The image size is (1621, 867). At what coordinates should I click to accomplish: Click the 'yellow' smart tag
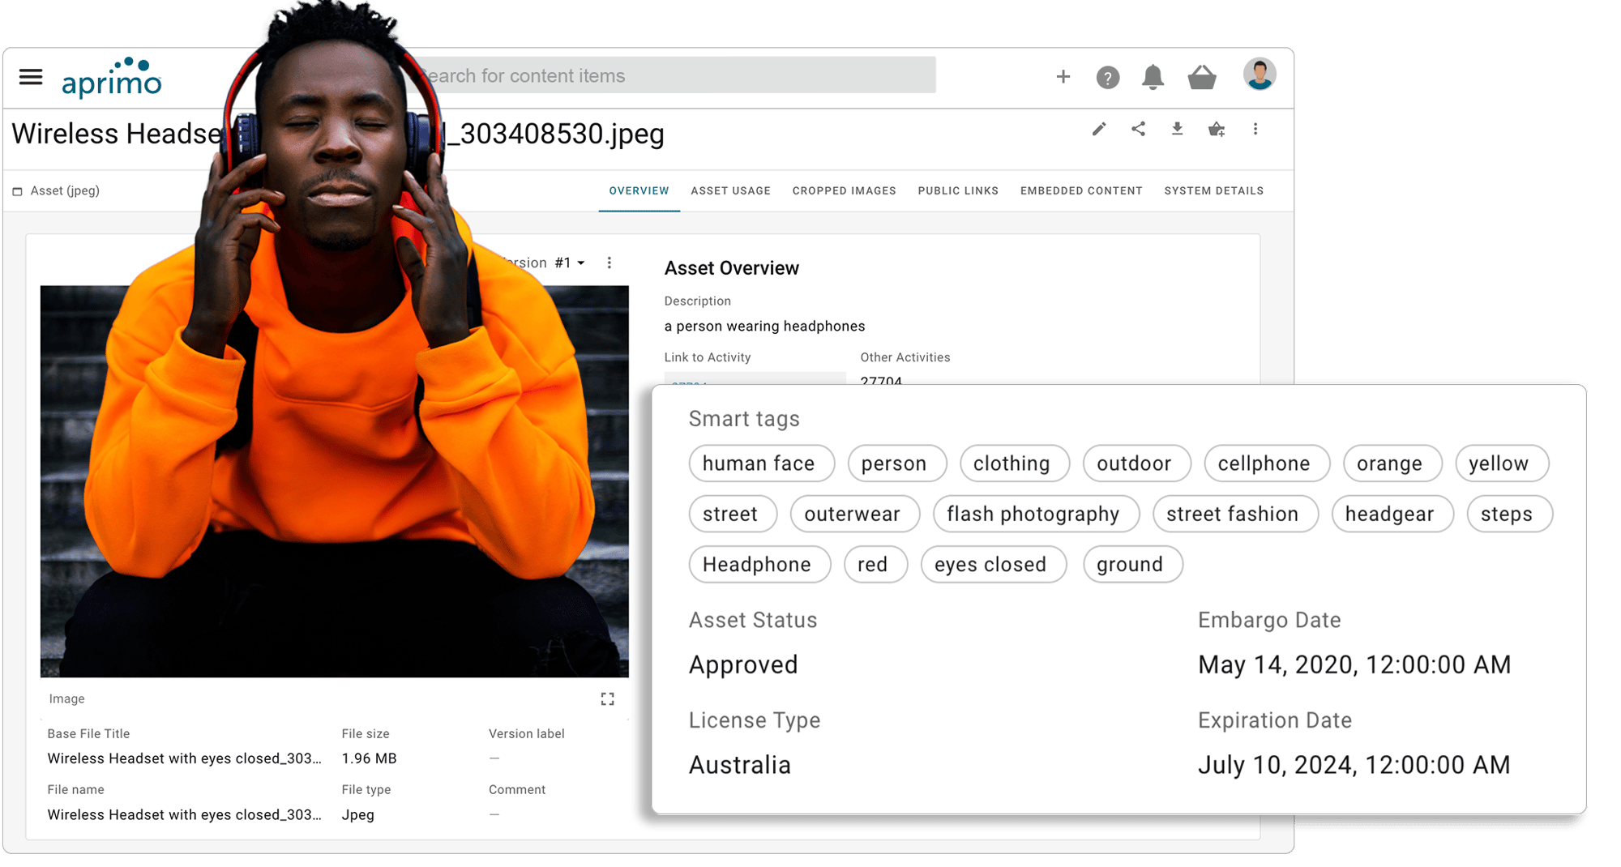[x=1501, y=463]
